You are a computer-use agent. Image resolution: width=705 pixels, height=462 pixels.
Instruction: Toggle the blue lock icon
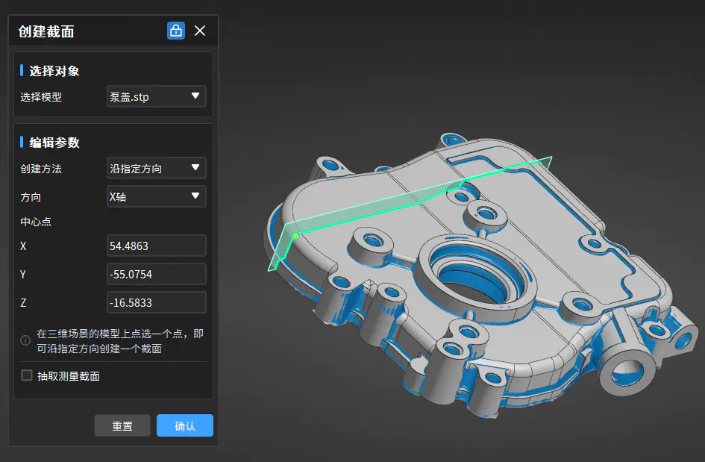[176, 31]
